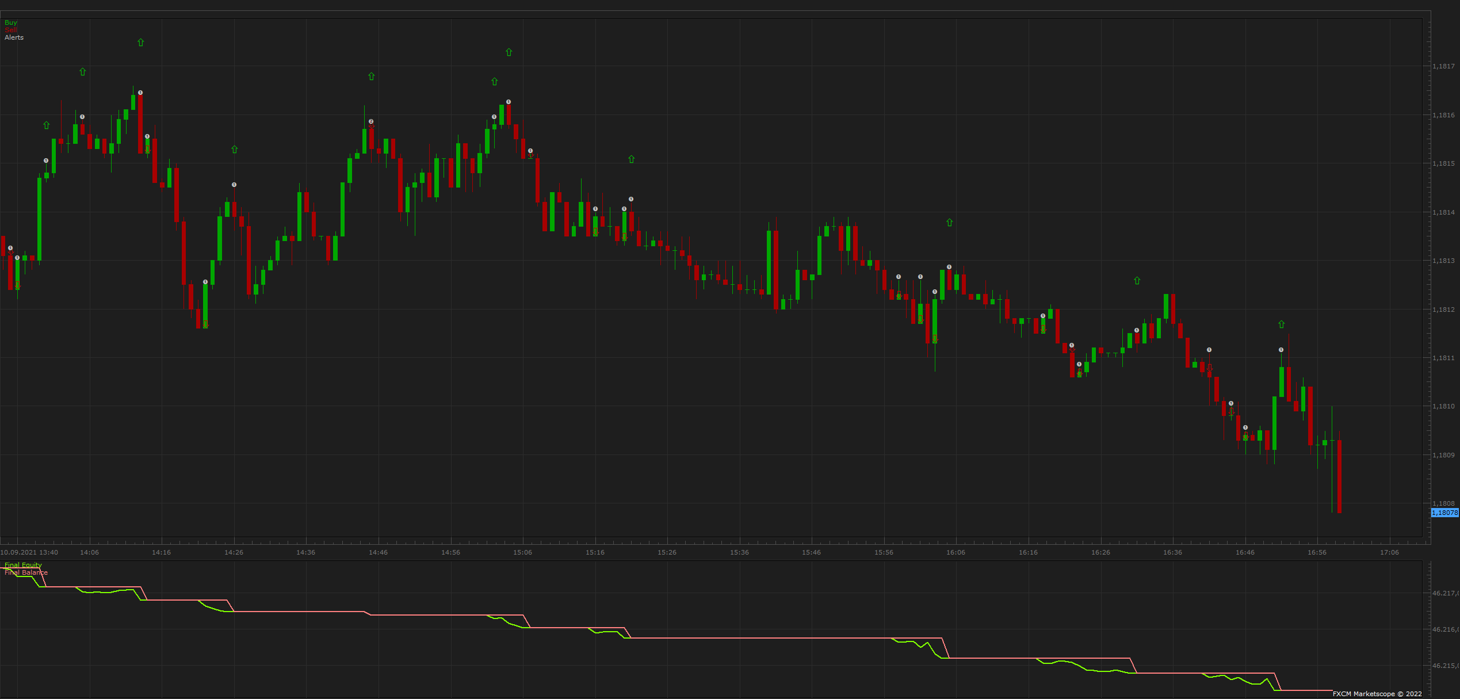
Task: Click the 1,1814 price axis label
Action: 1444,212
